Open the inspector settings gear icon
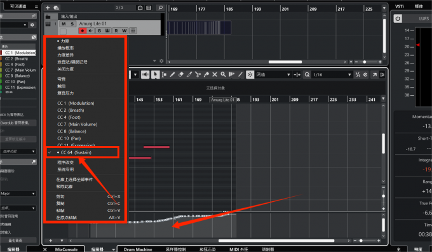The height and width of the screenshot is (252, 432). [32, 25]
